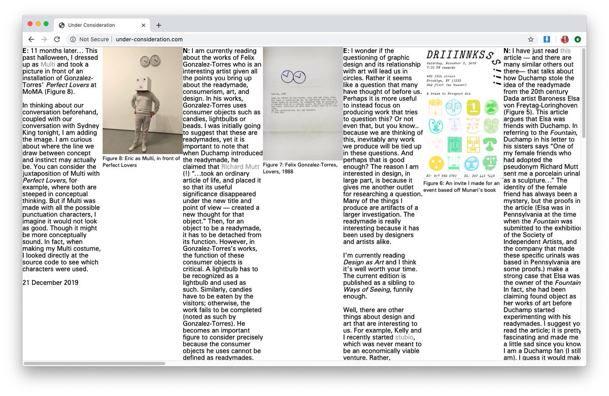Click the date 21 December 2019

click(51, 283)
